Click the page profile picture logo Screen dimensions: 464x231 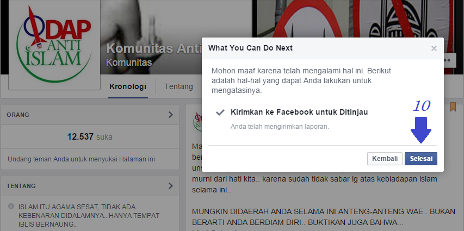coord(54,43)
